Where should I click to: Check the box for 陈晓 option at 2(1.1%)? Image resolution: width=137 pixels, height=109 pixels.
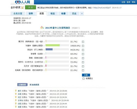[83, 58]
